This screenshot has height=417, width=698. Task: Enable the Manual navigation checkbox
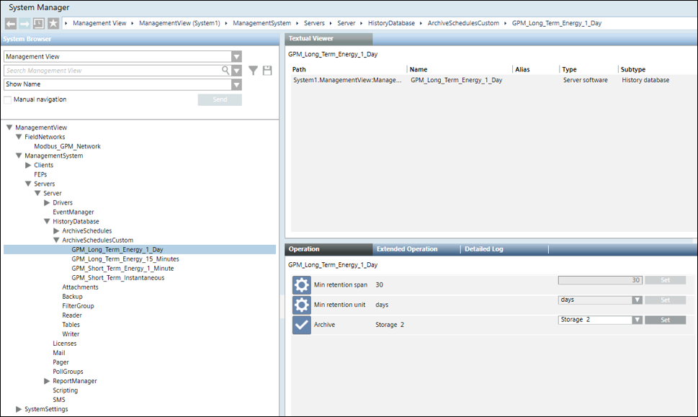click(8, 99)
